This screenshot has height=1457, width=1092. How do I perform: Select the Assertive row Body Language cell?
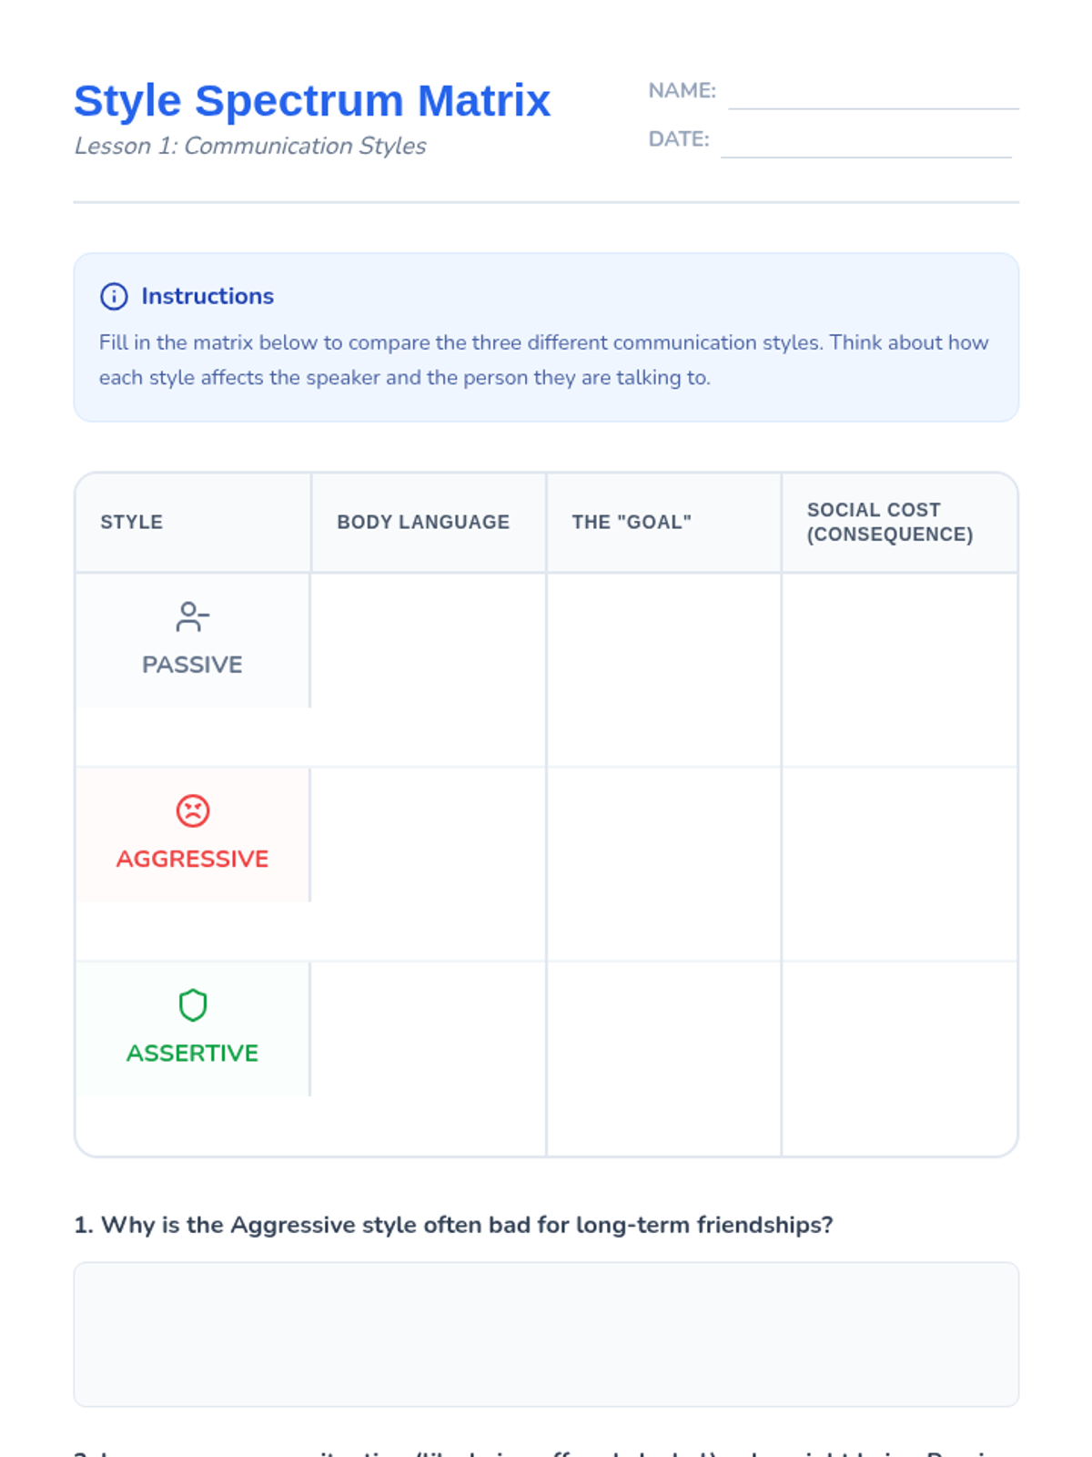(x=428, y=1058)
